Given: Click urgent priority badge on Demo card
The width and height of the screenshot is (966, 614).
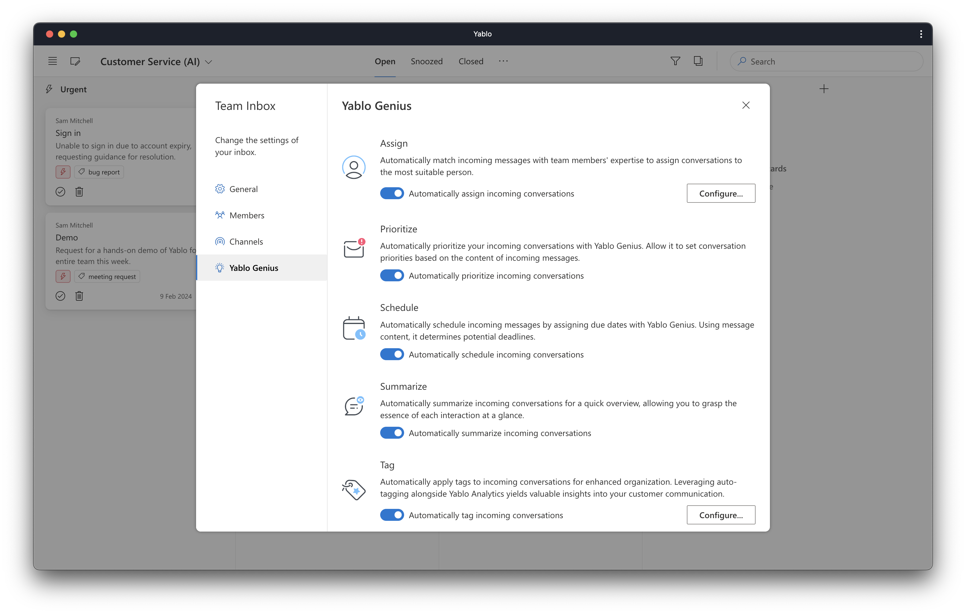Looking at the screenshot, I should [x=63, y=277].
